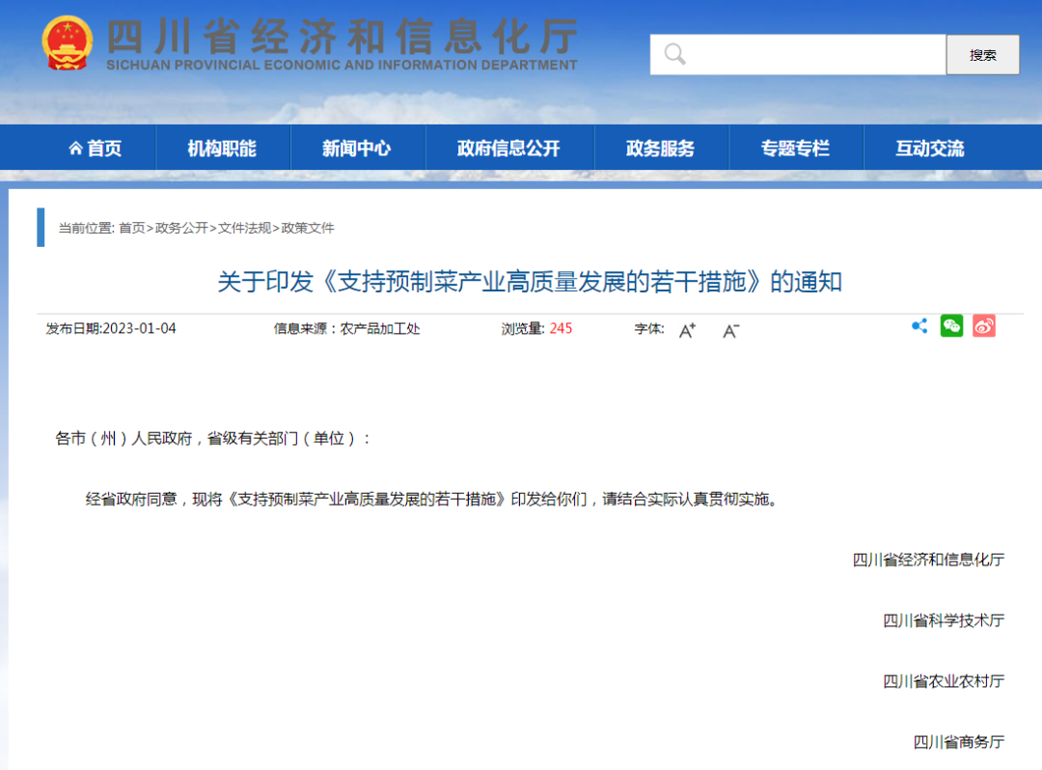Open the 专题专栏 menu

[796, 147]
